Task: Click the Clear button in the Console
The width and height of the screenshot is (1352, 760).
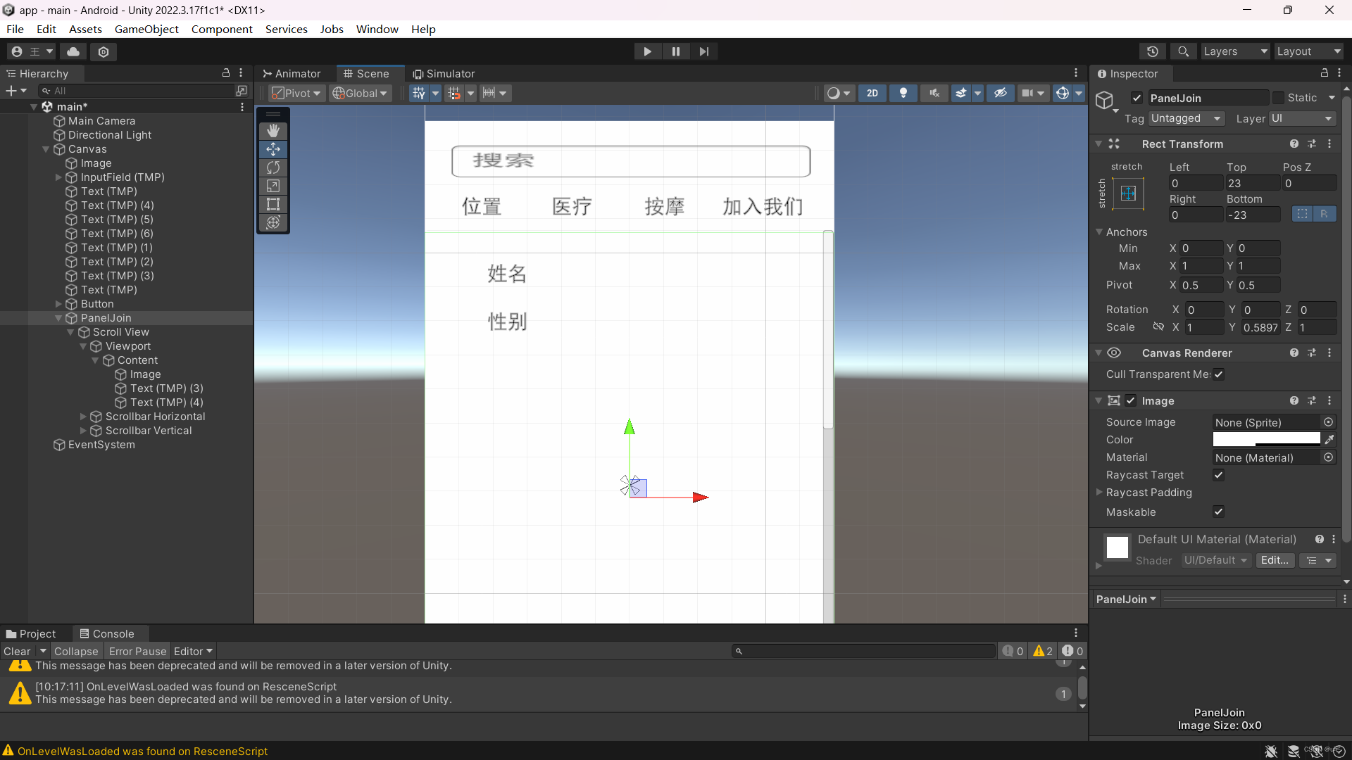Action: pos(17,651)
